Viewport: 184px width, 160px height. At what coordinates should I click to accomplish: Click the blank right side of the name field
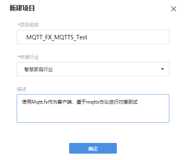[128, 37]
